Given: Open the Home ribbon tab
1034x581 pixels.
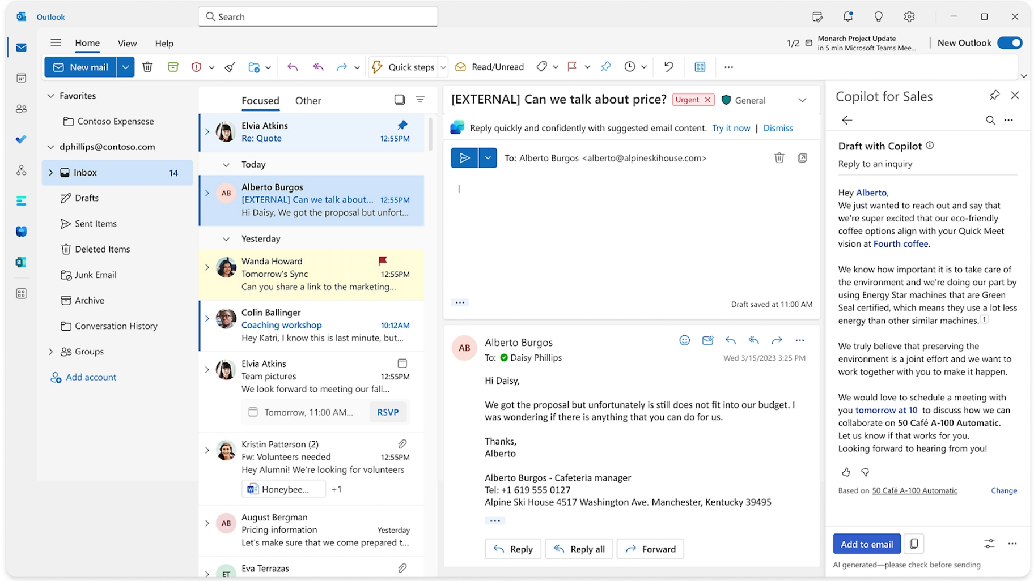Looking at the screenshot, I should coord(87,43).
